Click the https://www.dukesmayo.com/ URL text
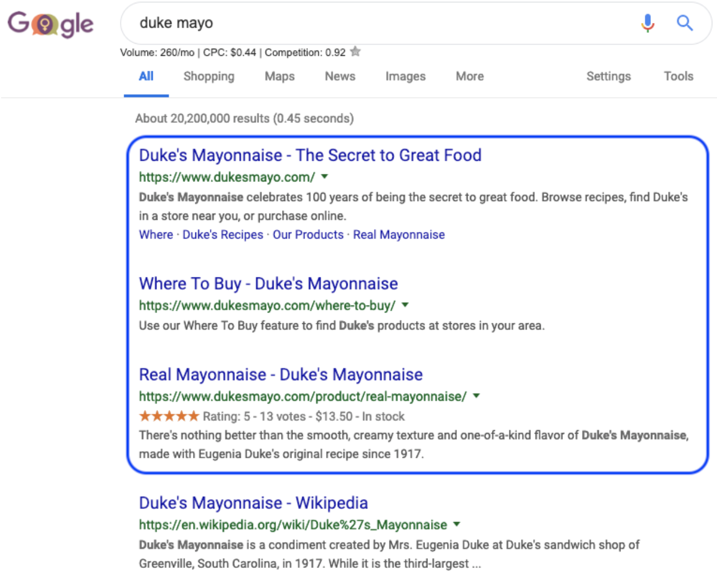 tap(227, 177)
